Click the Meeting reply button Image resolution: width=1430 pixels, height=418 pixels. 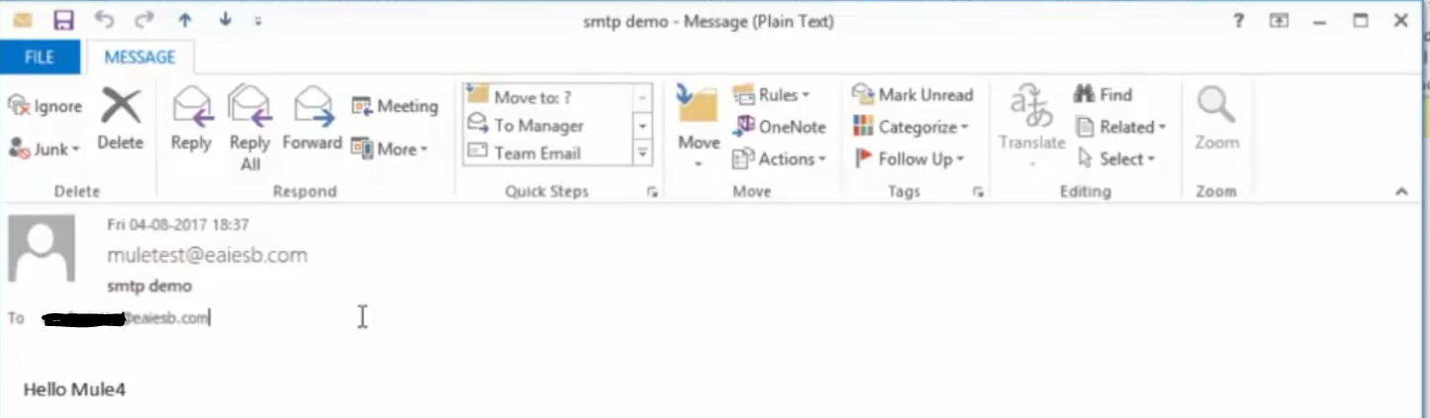coord(395,107)
